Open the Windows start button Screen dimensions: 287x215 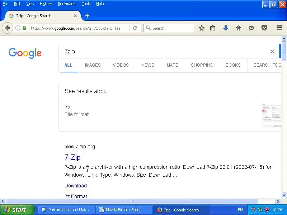tap(17, 210)
